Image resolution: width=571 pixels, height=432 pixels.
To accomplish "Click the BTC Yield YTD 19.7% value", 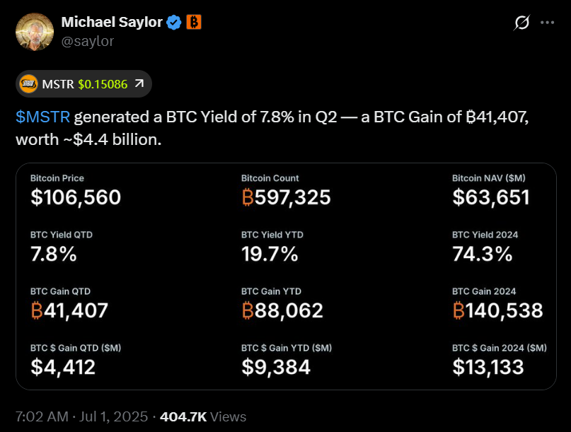I will [x=270, y=254].
